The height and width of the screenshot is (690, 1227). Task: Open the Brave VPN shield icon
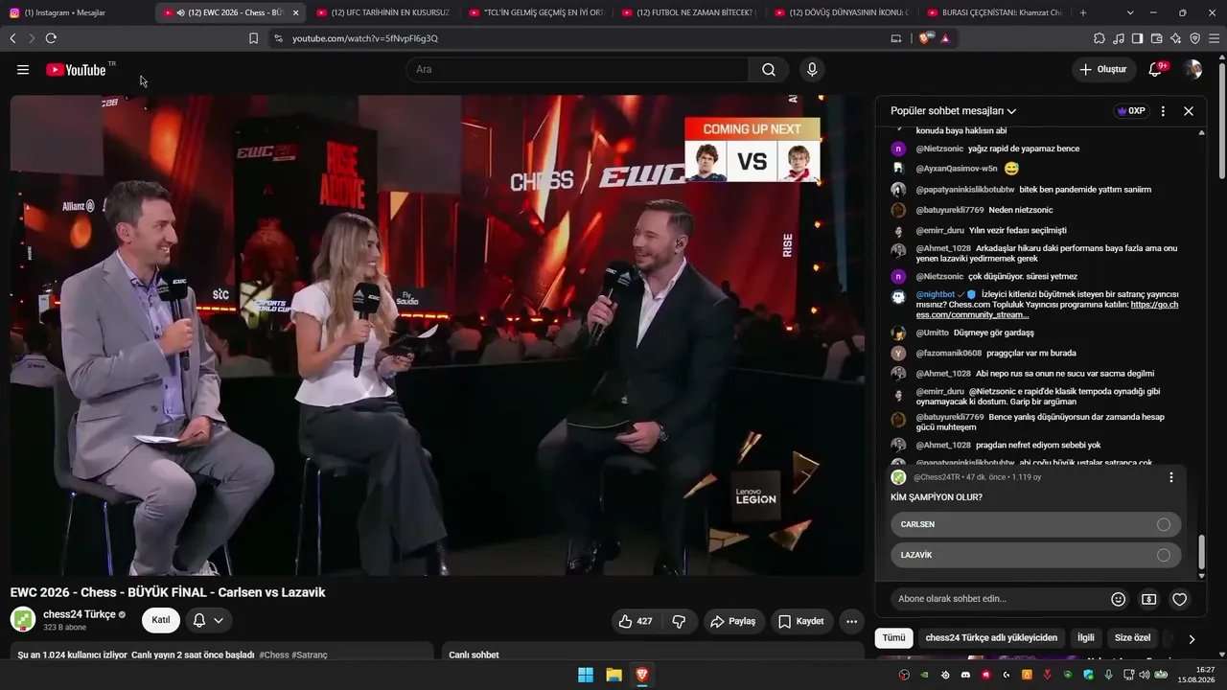click(1194, 38)
